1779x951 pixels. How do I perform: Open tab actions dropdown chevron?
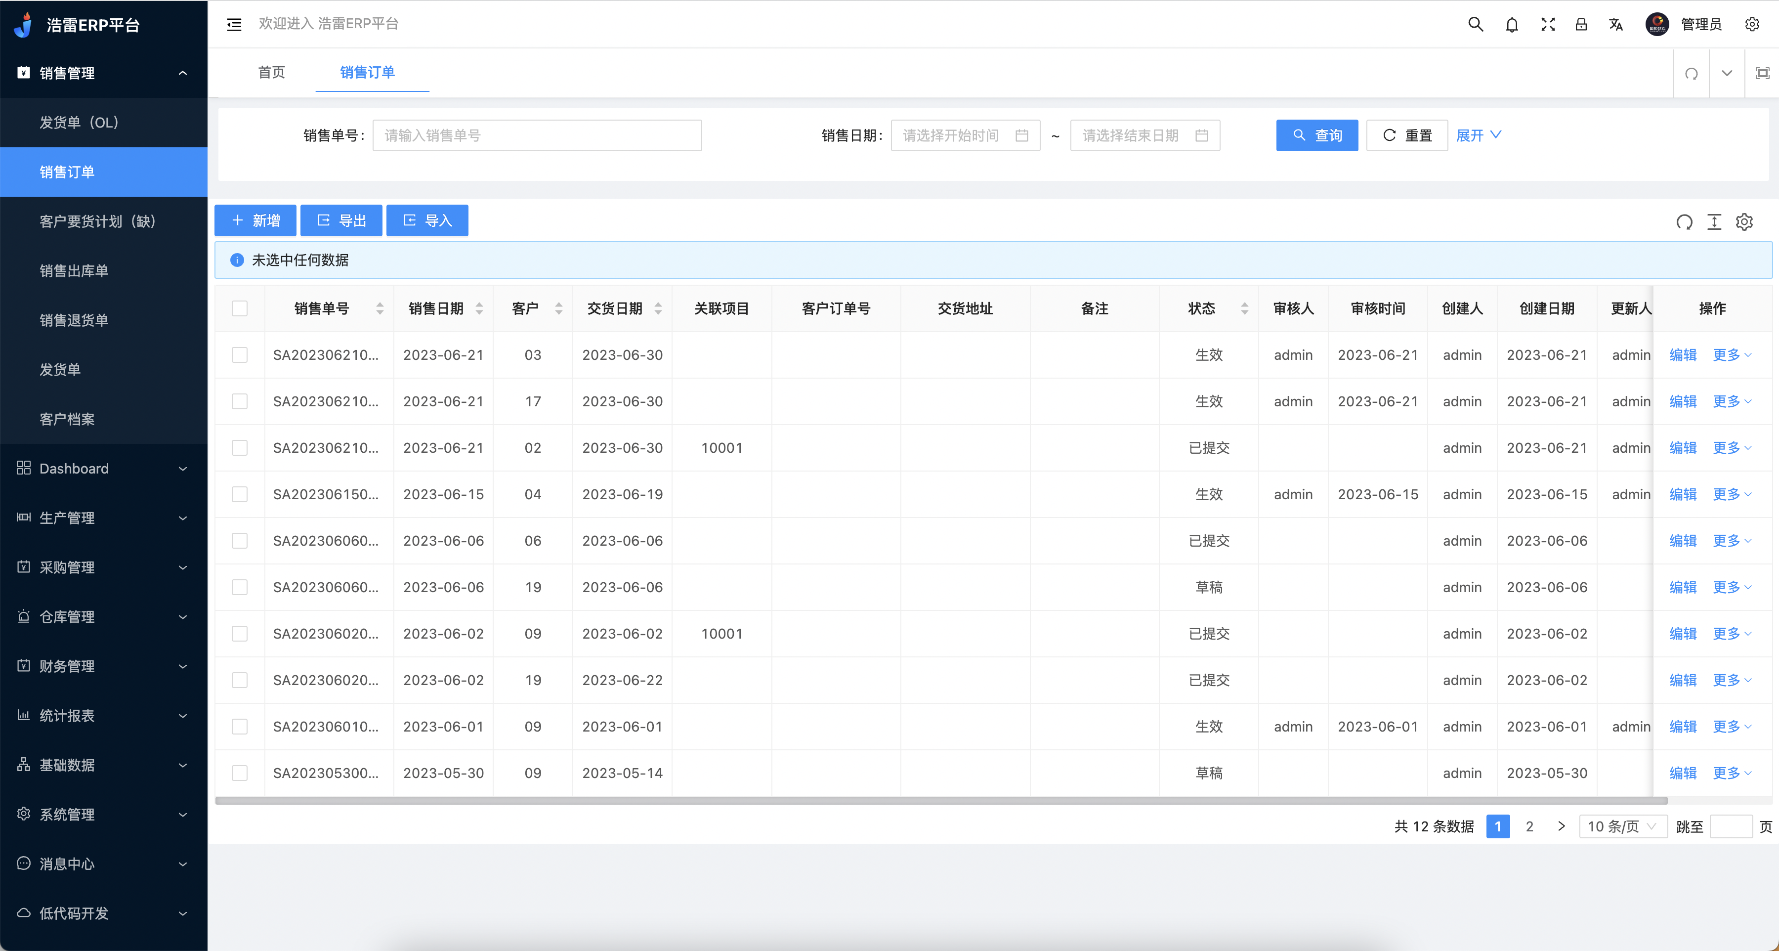tap(1727, 73)
